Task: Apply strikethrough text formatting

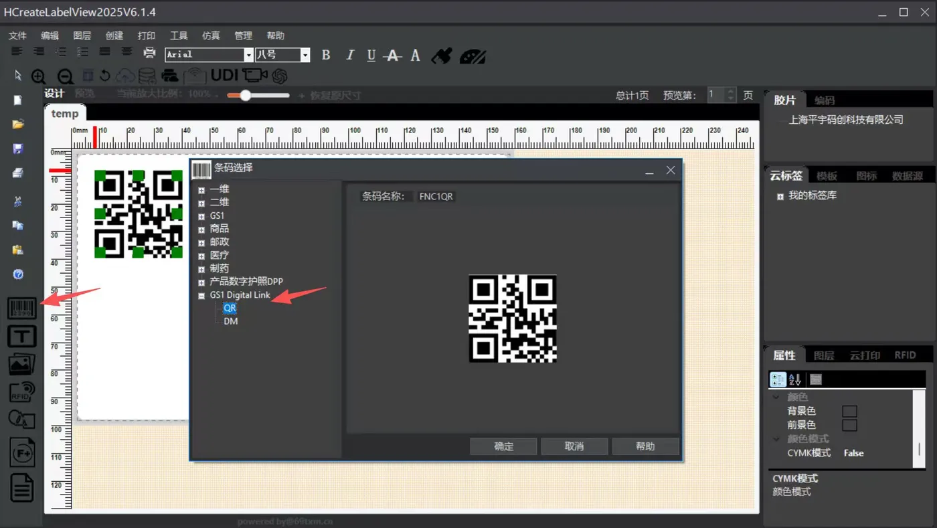Action: (393, 56)
